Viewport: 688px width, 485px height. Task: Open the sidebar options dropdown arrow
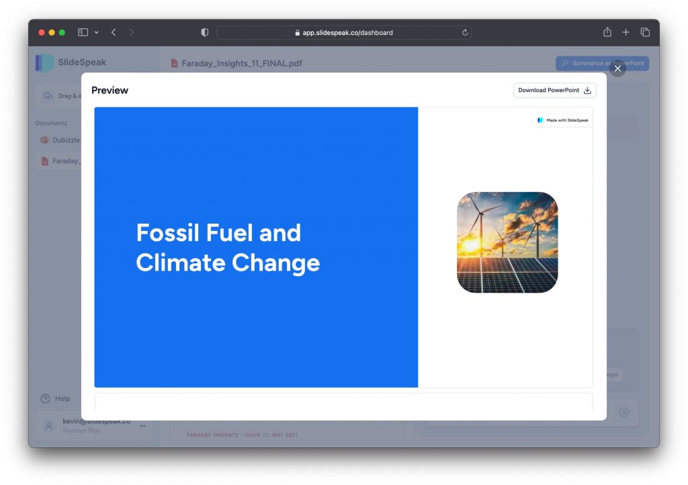coord(96,32)
